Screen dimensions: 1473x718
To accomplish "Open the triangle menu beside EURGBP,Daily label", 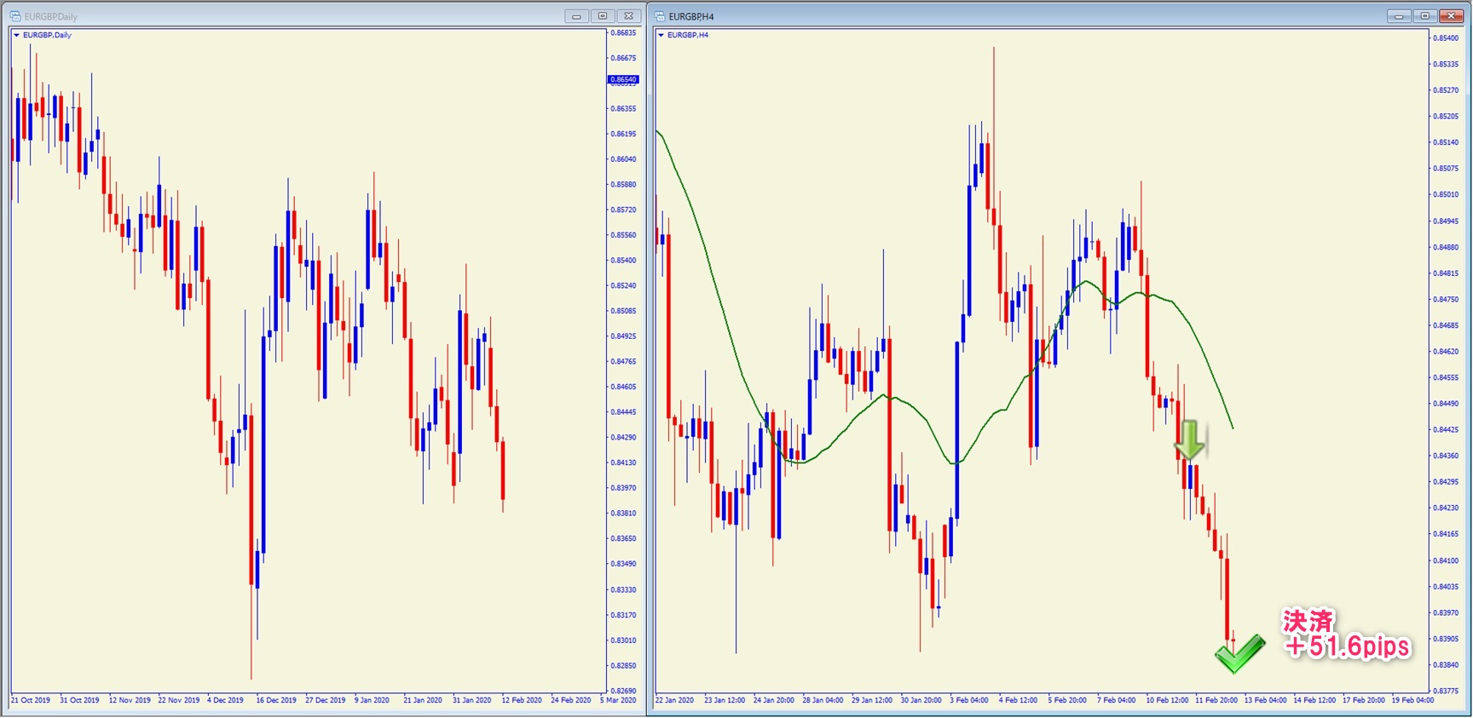I will pyautogui.click(x=16, y=35).
